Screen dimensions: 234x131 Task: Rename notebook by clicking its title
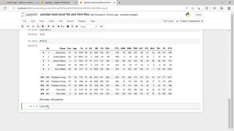coord(65,15)
